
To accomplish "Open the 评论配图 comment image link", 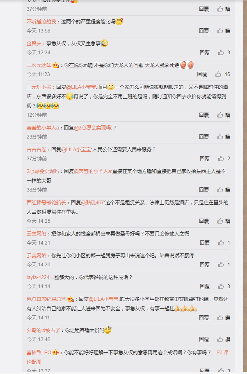I will (34, 362).
